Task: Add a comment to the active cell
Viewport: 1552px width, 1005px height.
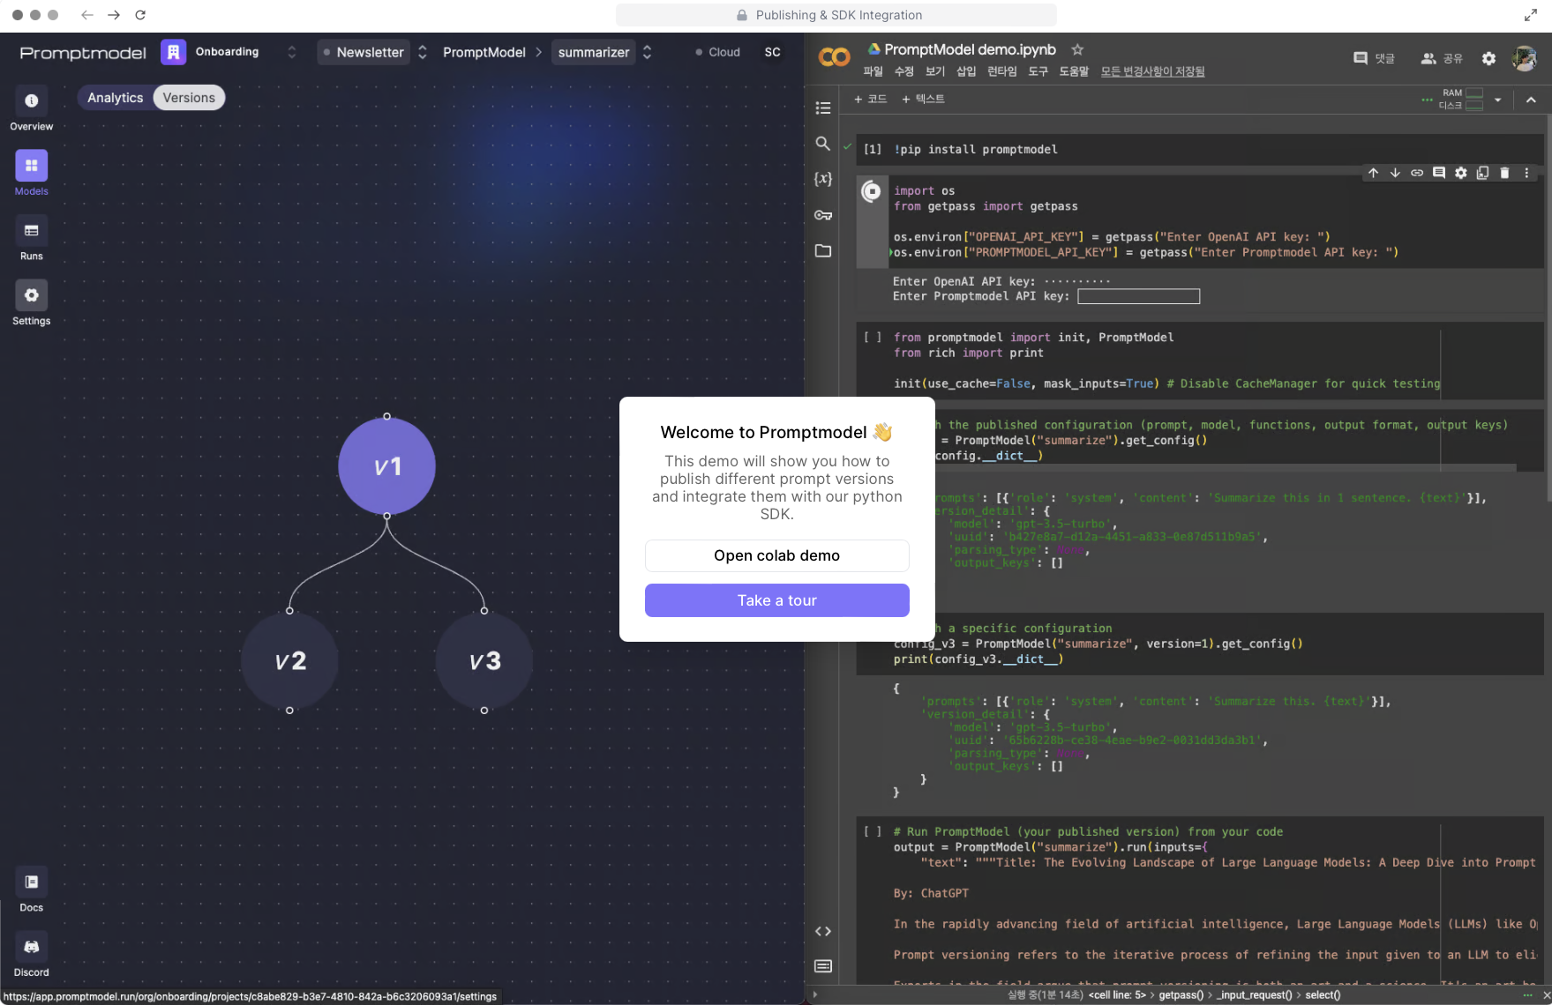Action: click(1439, 173)
